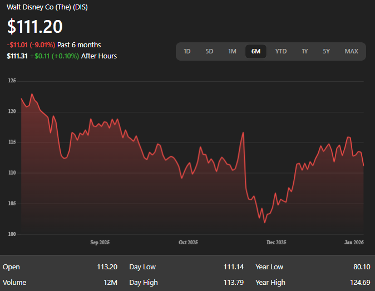Click the Dec 2025 axis label
The height and width of the screenshot is (291, 375).
pos(276,243)
